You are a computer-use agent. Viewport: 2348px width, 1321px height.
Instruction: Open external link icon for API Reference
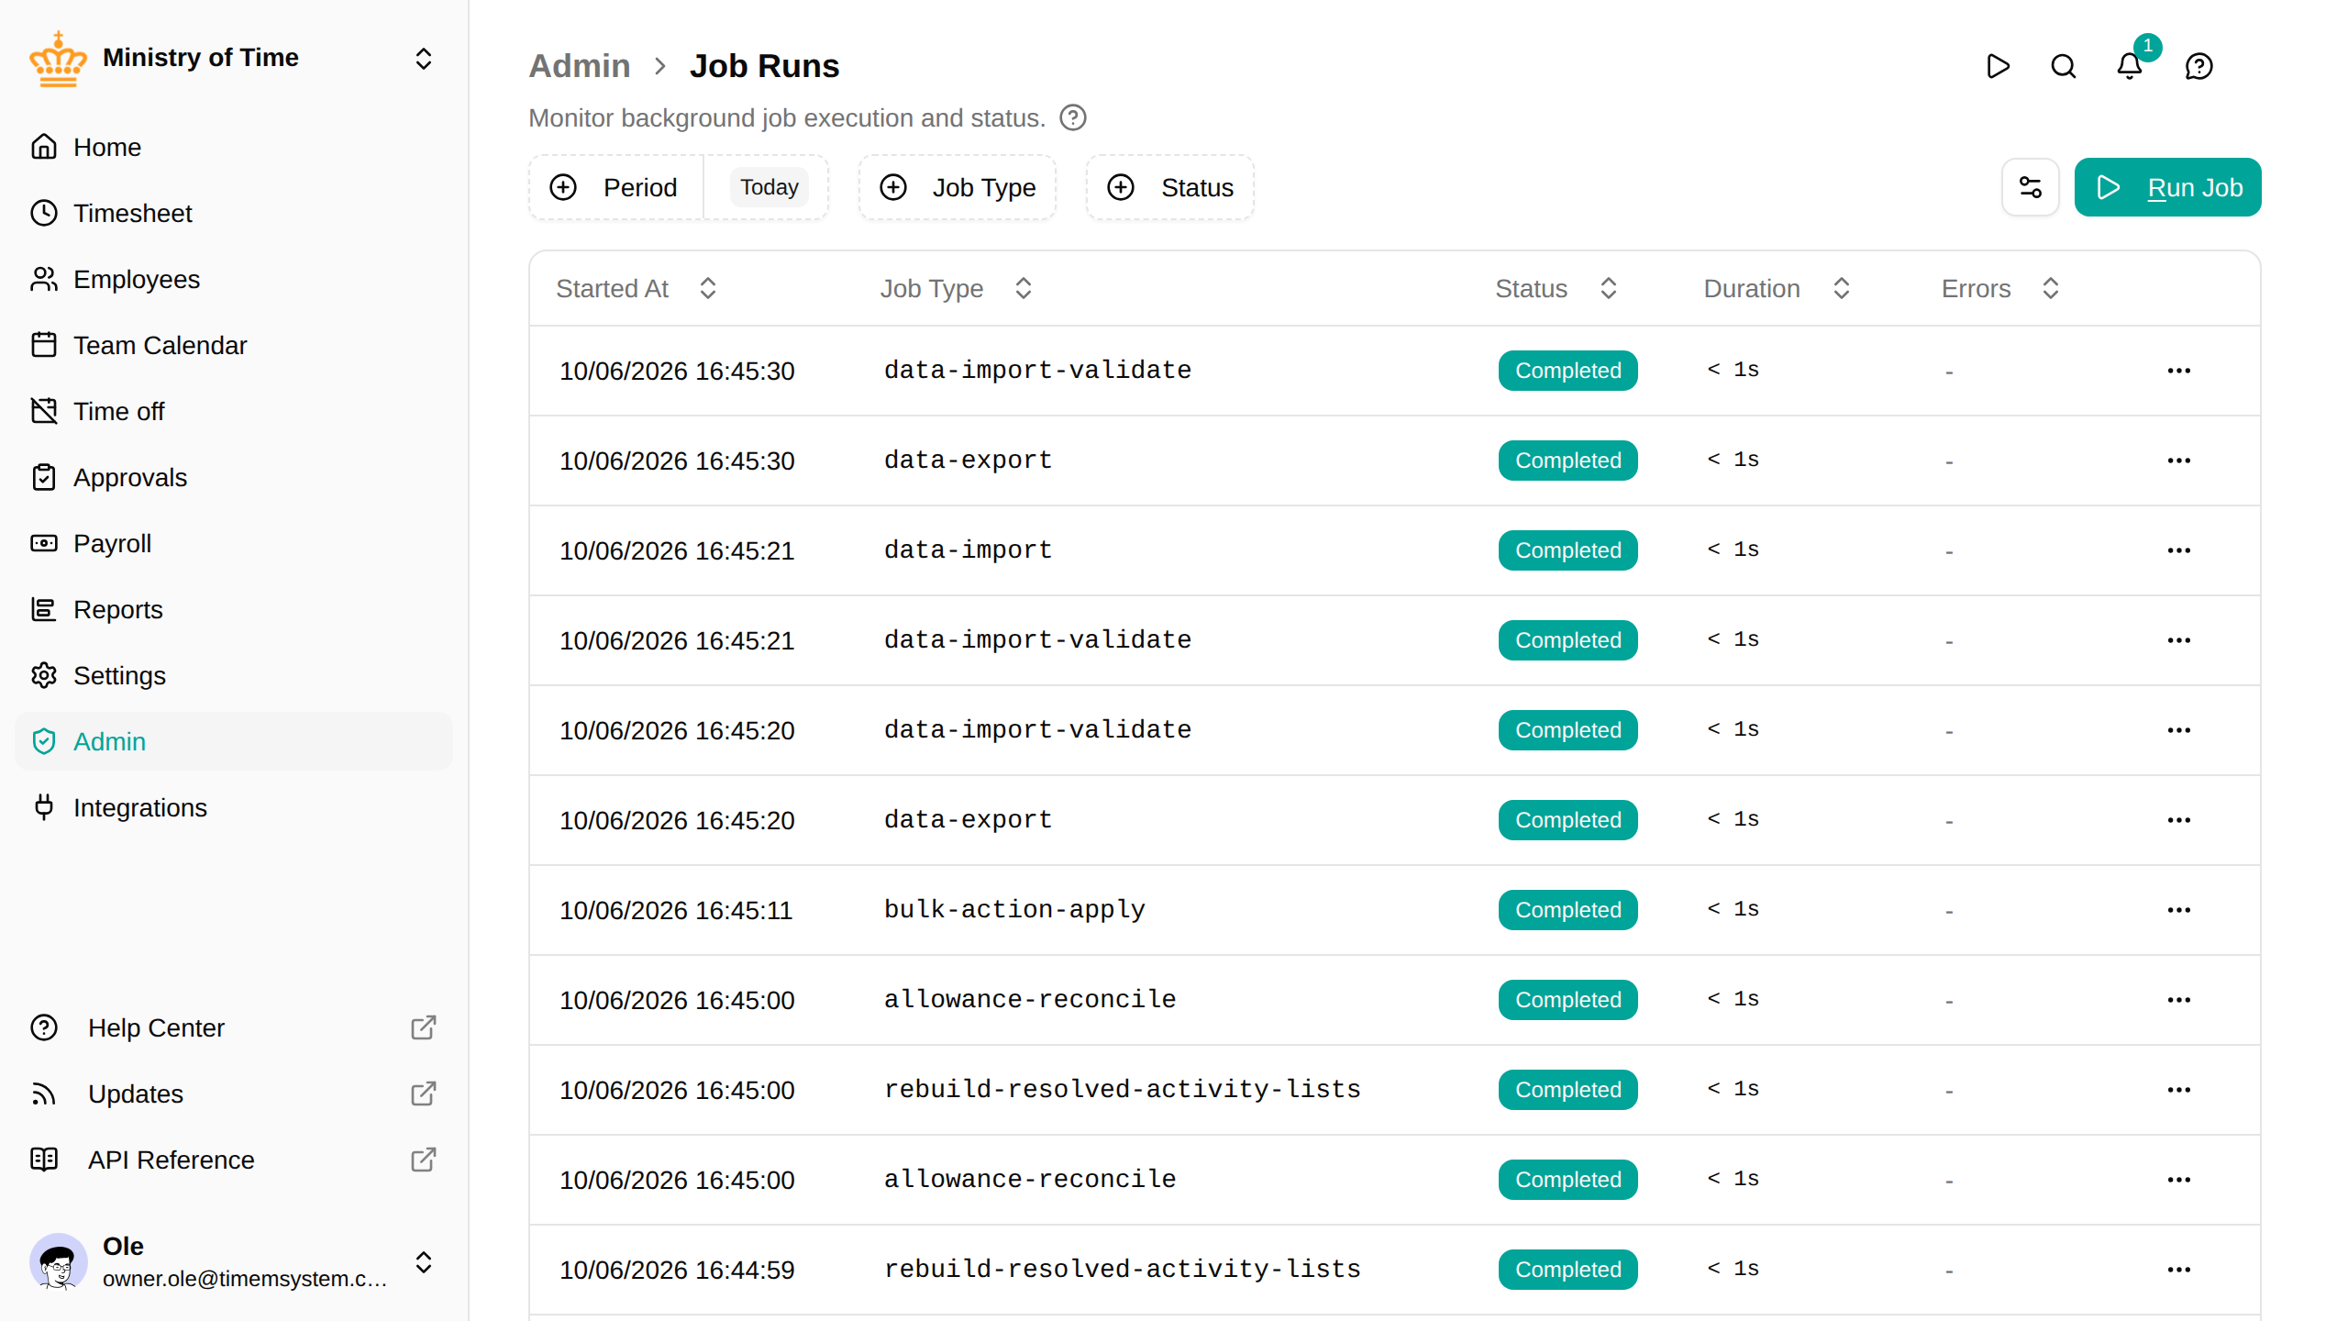tap(423, 1160)
